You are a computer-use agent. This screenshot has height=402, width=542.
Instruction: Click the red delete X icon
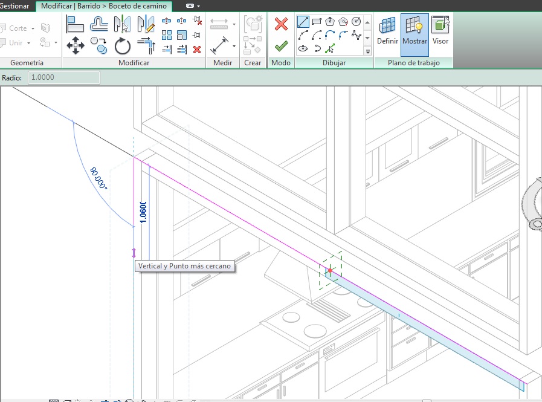click(x=197, y=49)
